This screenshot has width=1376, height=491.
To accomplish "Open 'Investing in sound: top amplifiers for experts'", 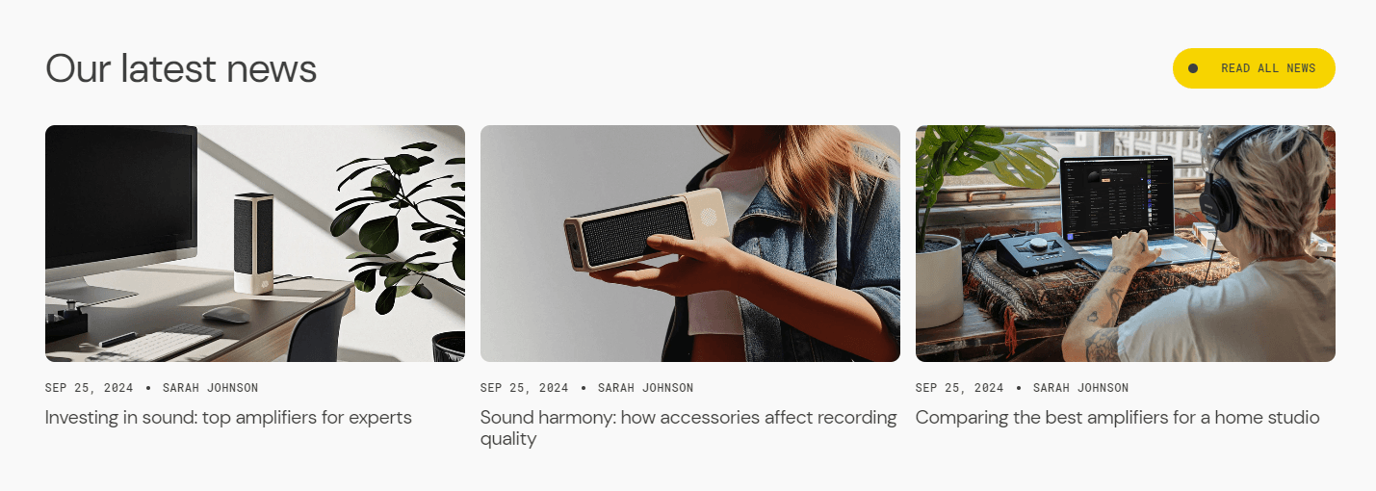I will 228,418.
